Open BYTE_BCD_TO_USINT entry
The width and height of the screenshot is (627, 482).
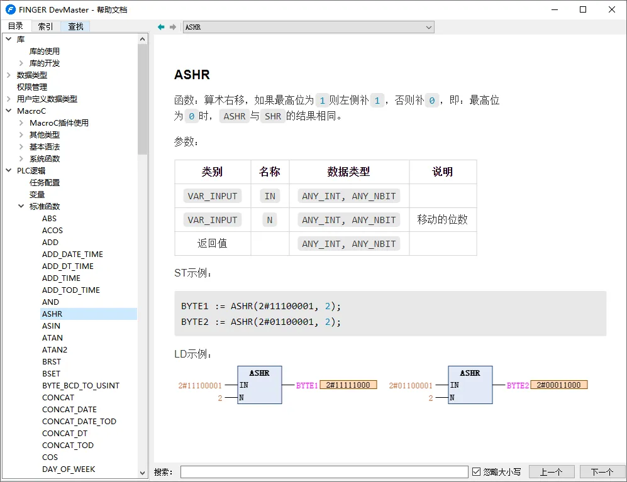80,386
